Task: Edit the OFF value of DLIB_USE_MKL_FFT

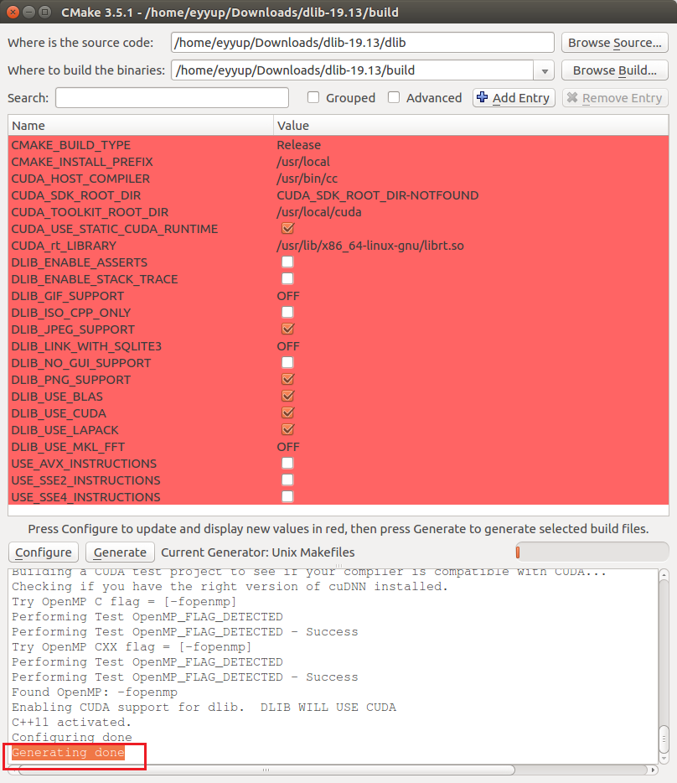Action: (x=288, y=447)
